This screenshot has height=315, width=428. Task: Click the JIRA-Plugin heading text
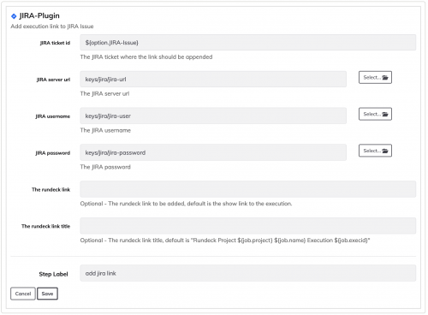39,15
